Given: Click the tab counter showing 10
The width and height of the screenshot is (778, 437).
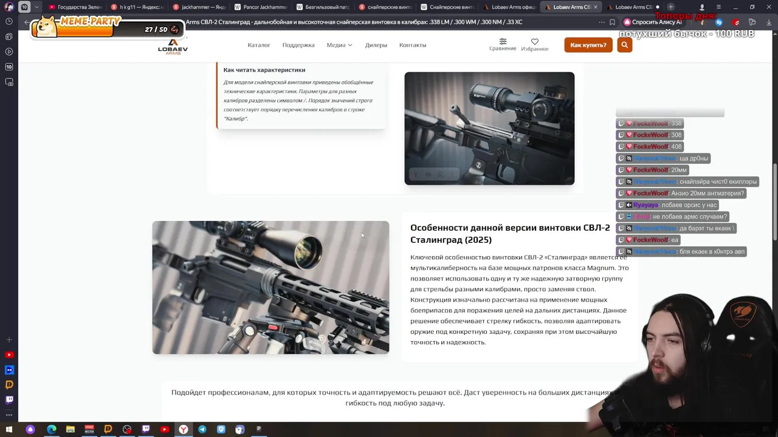Looking at the screenshot, I should coord(24,7).
